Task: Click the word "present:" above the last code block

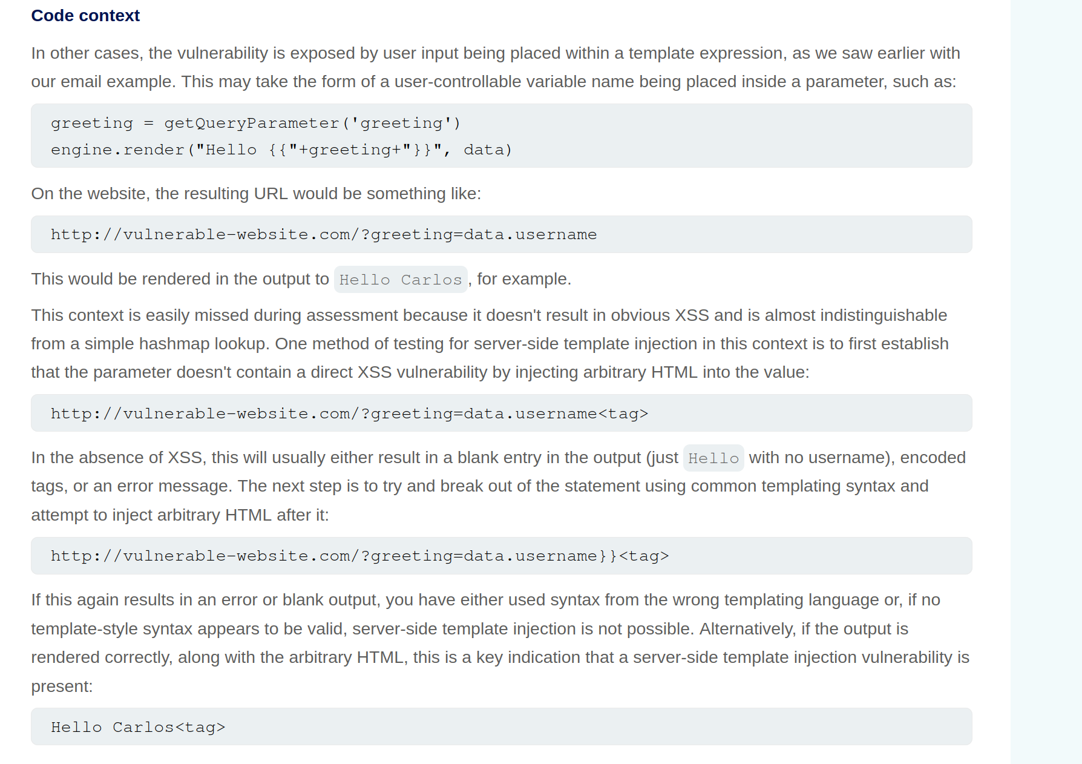Action: [x=62, y=687]
